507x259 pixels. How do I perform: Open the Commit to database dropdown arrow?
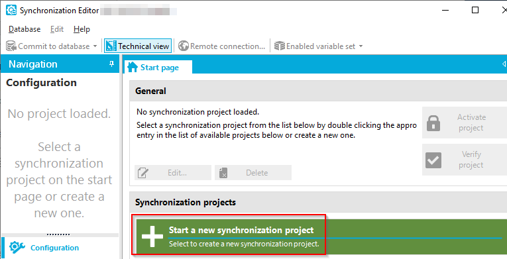pos(95,46)
